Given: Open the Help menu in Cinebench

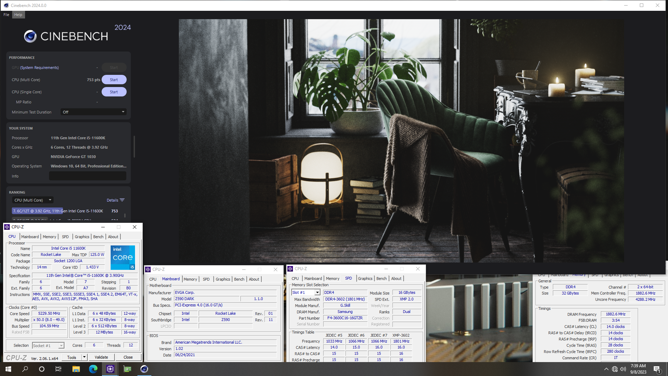Looking at the screenshot, I should point(18,15).
